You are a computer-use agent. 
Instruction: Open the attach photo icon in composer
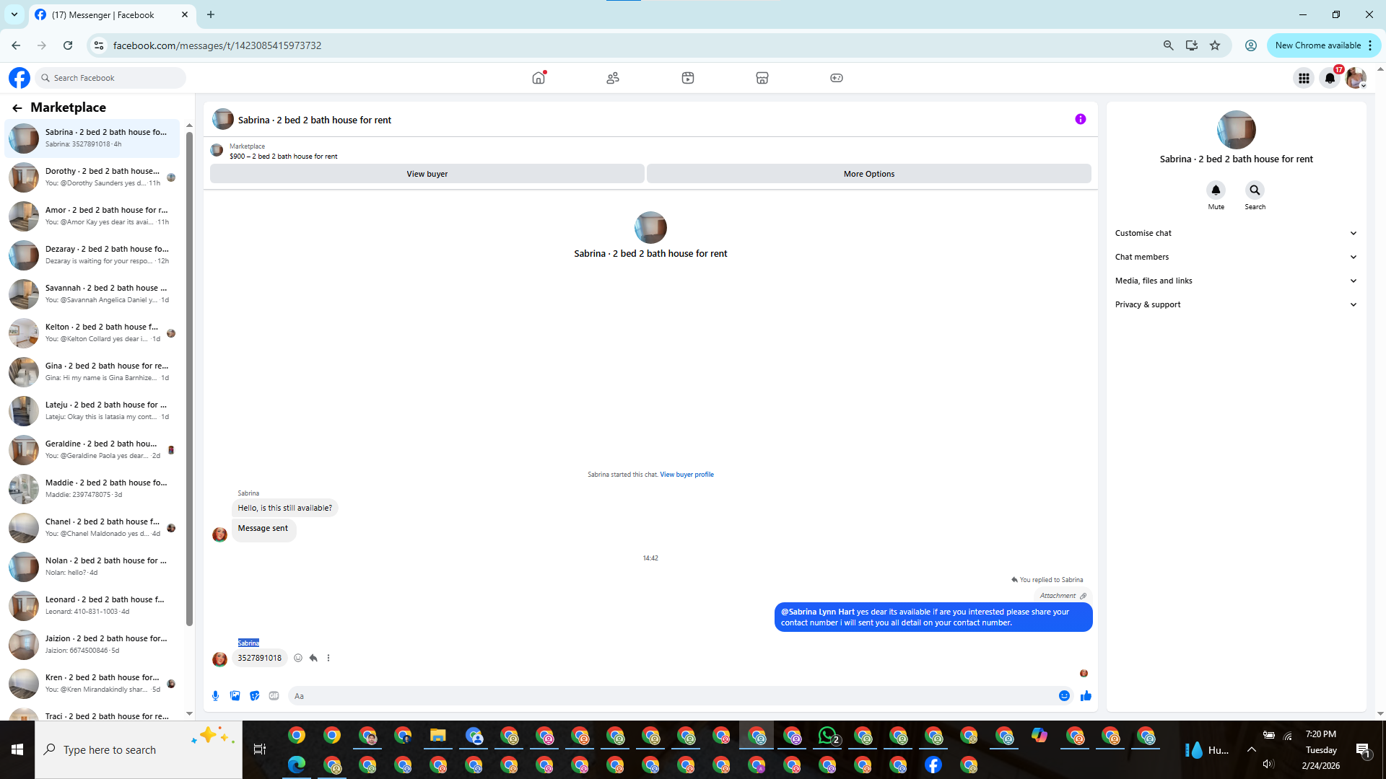[x=235, y=696]
